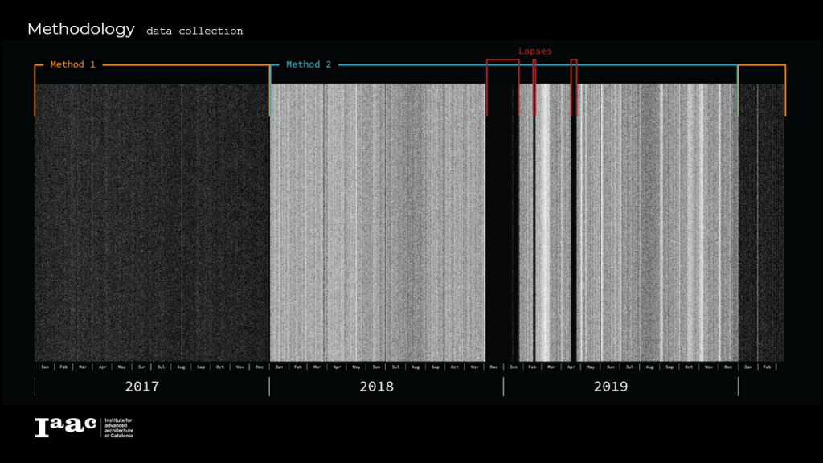Click the red Lapses label

click(x=535, y=51)
